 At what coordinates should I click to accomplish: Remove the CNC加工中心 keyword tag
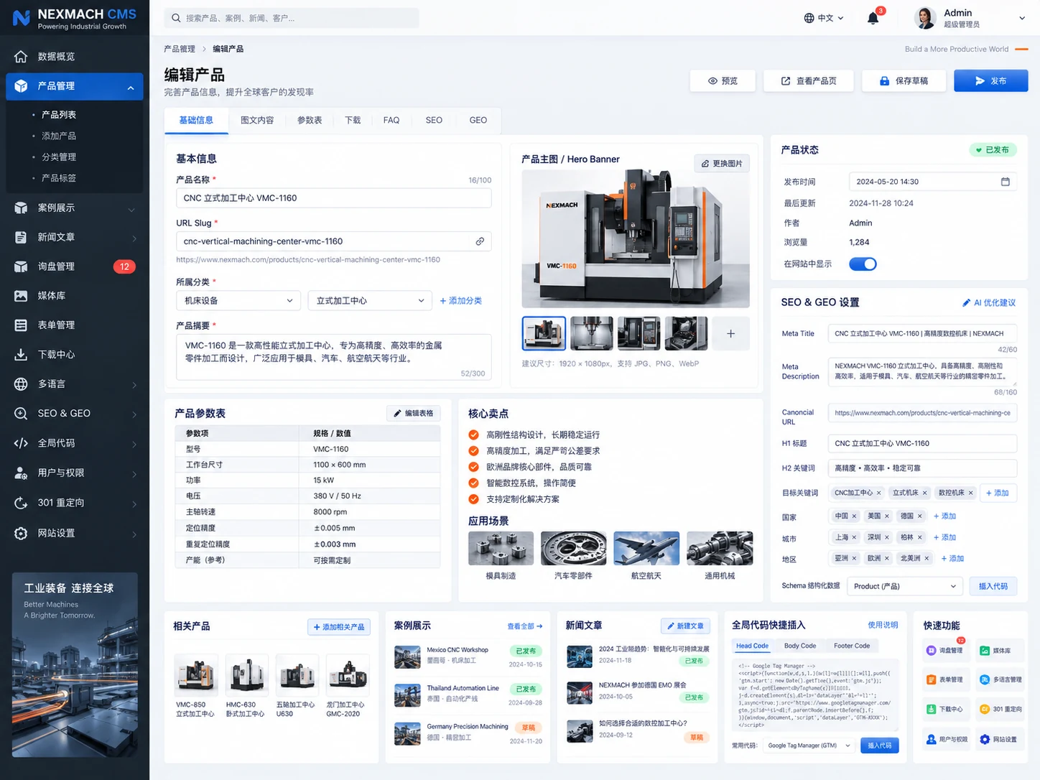[878, 493]
